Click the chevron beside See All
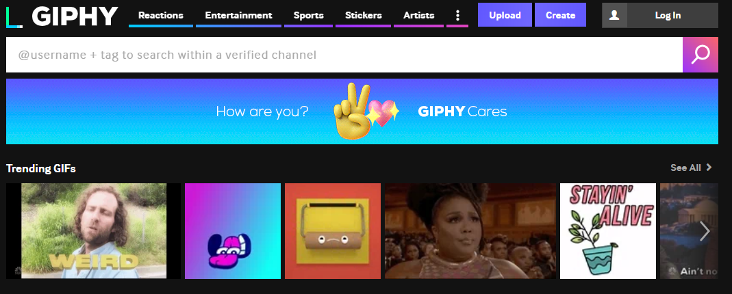The height and width of the screenshot is (294, 732). pyautogui.click(x=709, y=168)
